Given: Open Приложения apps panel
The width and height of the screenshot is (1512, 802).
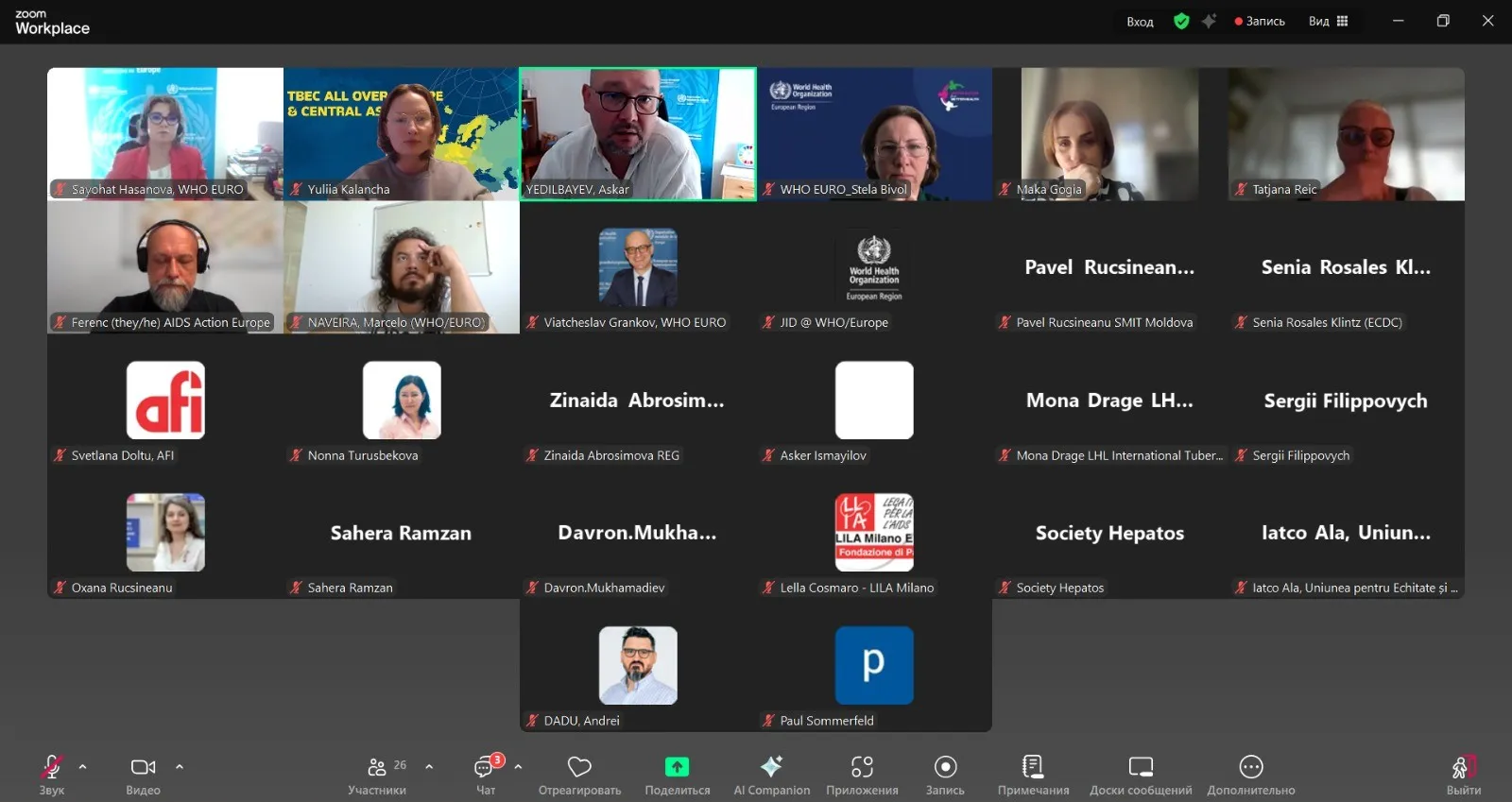Looking at the screenshot, I should (x=862, y=775).
